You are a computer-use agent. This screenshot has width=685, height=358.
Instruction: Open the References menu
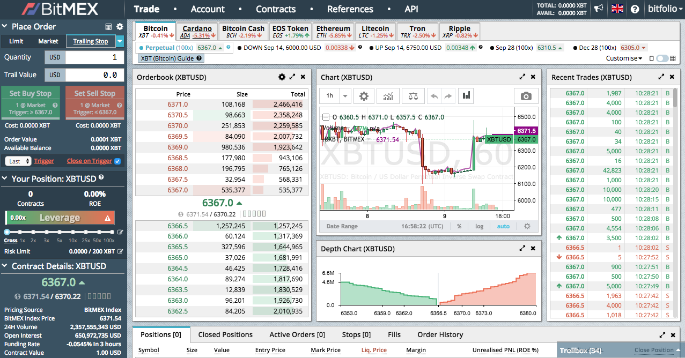tap(350, 9)
